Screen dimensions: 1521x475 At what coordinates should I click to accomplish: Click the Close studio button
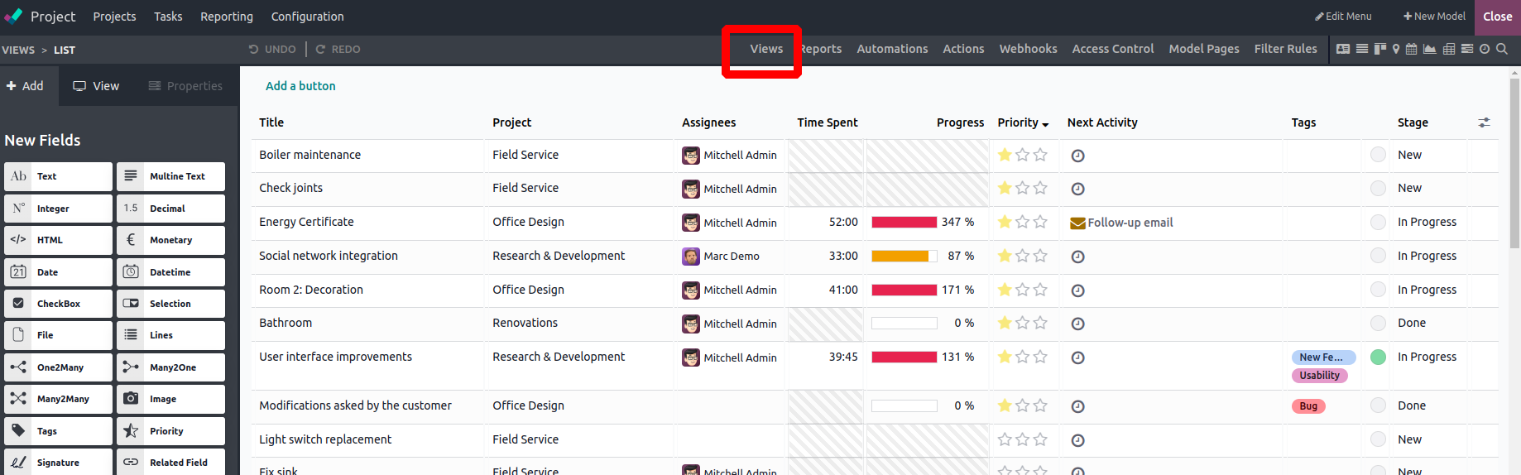(1498, 17)
